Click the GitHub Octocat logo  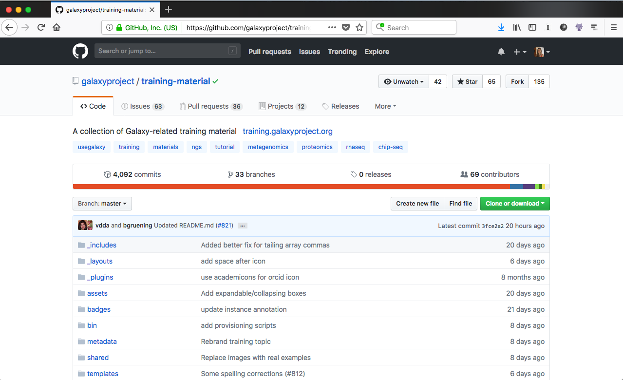80,51
